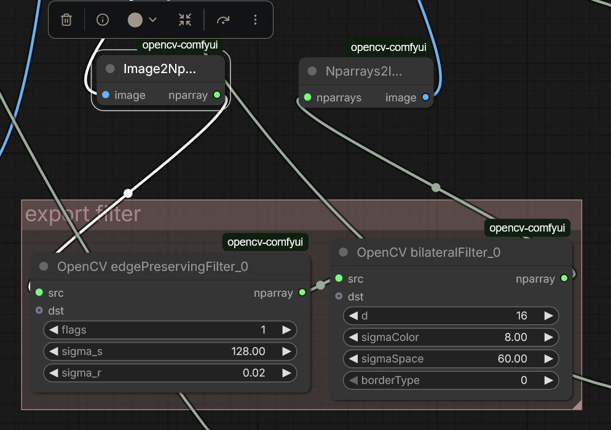Decrease sigma_s value with left arrow
Screen dimensions: 611x430
[x=53, y=351]
